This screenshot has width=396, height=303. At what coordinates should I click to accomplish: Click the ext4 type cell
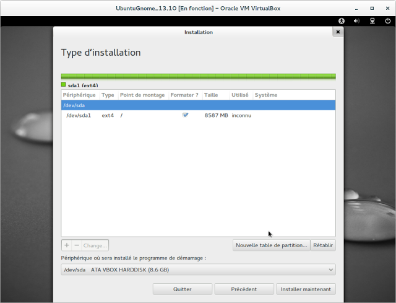click(x=108, y=115)
